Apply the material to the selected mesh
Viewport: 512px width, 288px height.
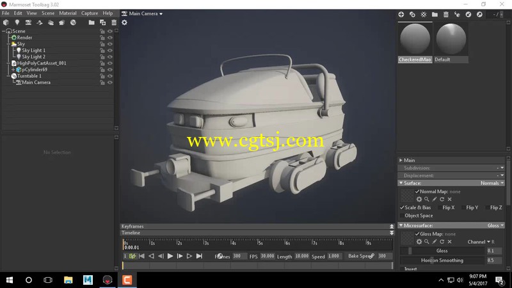457,14
